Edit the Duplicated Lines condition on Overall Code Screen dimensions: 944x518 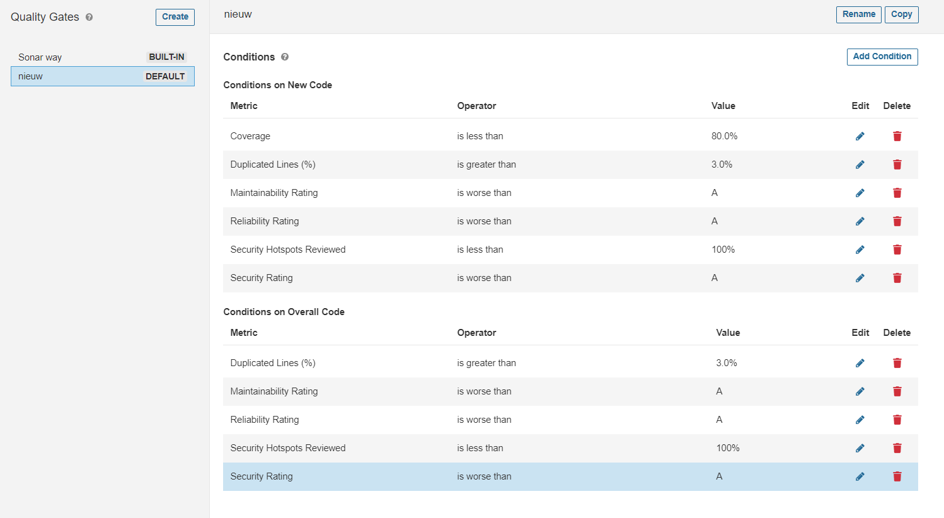click(x=860, y=363)
